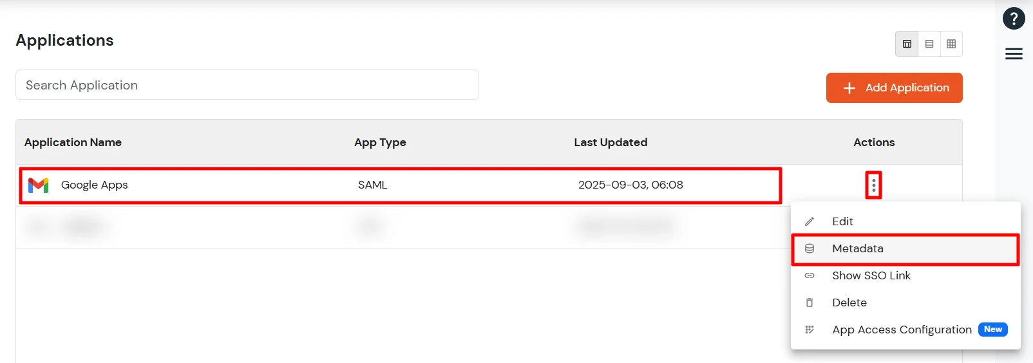Choose Metadata from the actions menu
Viewport: 1033px width, 363px height.
click(905, 248)
